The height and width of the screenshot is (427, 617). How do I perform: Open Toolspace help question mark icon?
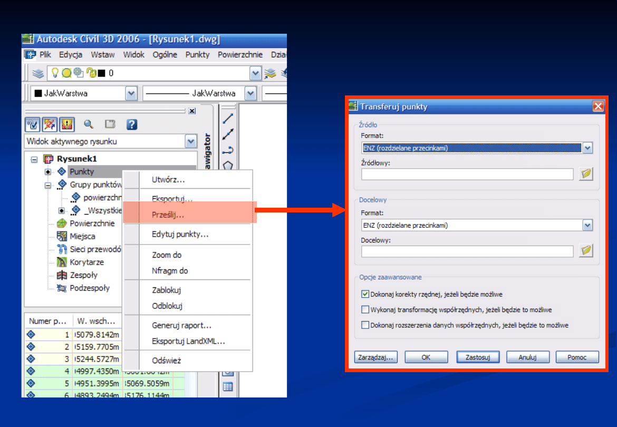132,124
